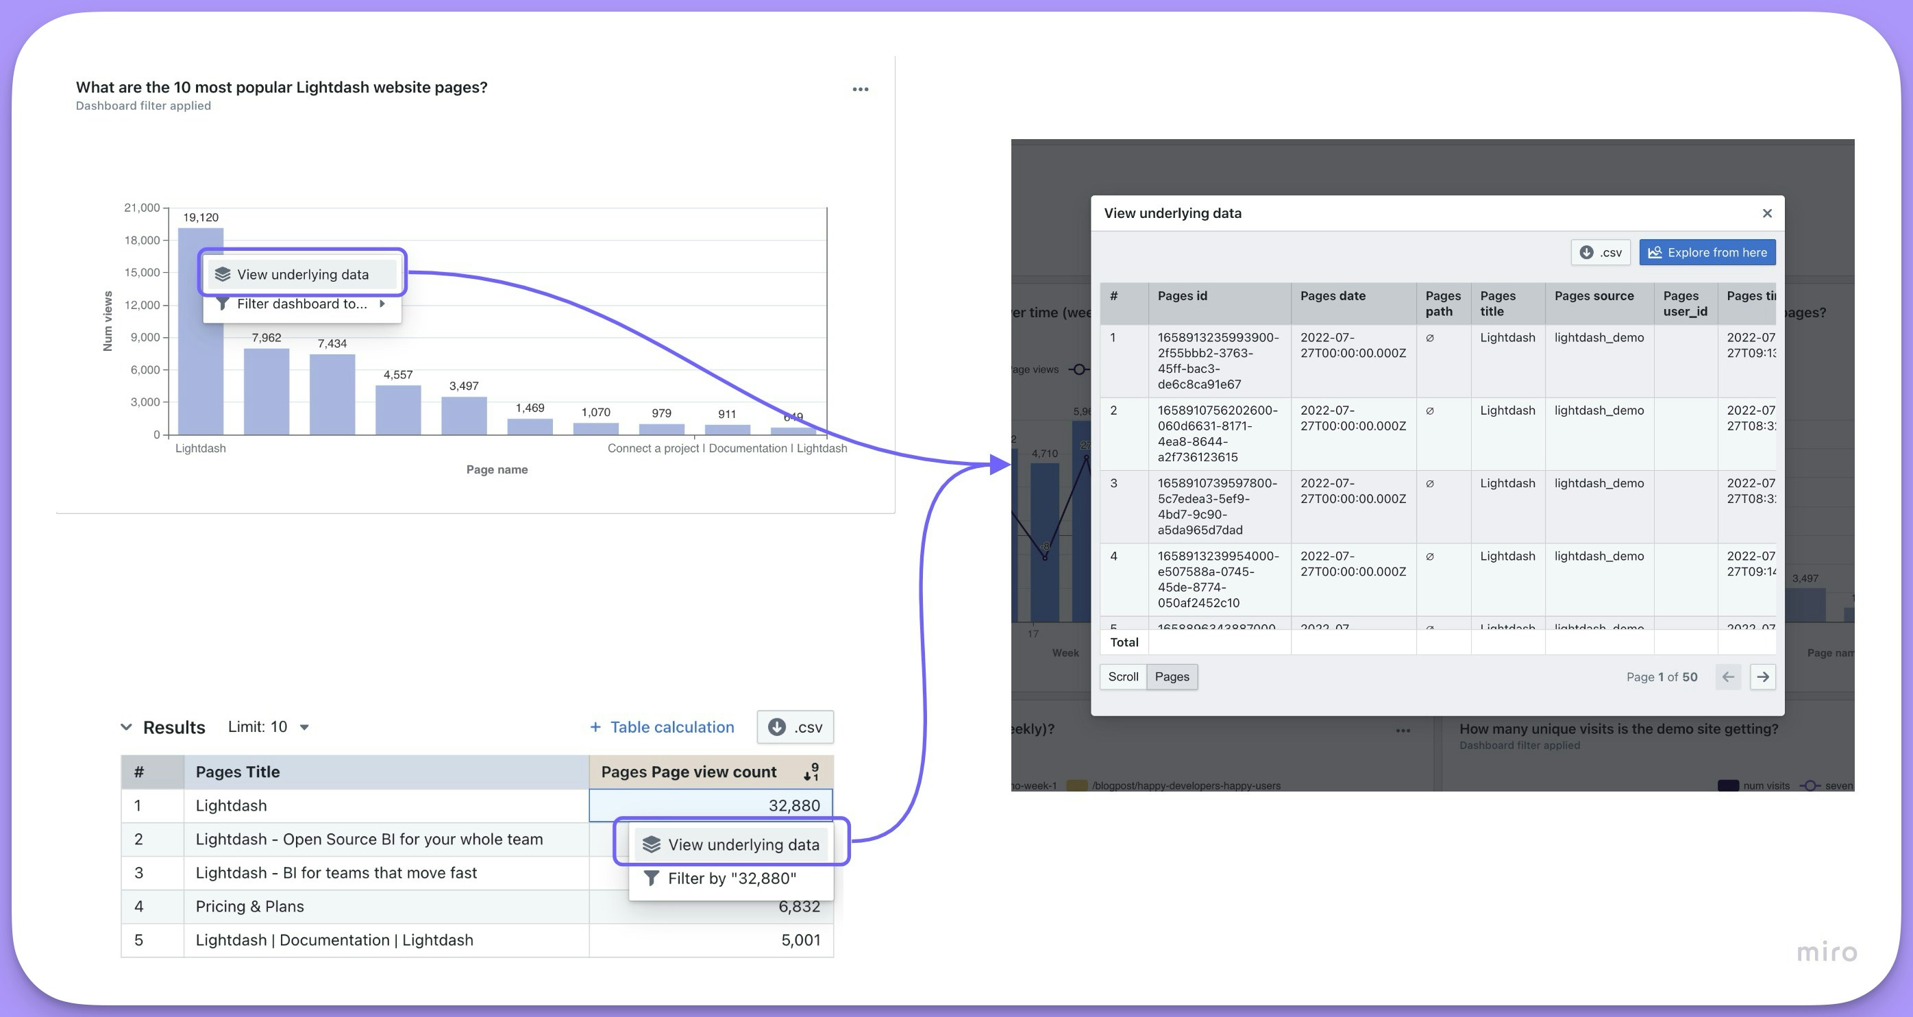Switch to Scroll mode in the data modal

(x=1122, y=677)
